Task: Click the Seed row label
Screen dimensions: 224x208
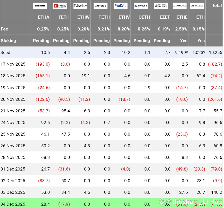Action: click(5, 52)
